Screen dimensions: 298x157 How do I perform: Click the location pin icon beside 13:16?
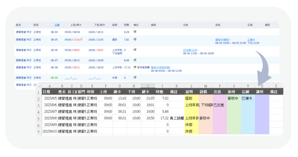click(81, 39)
